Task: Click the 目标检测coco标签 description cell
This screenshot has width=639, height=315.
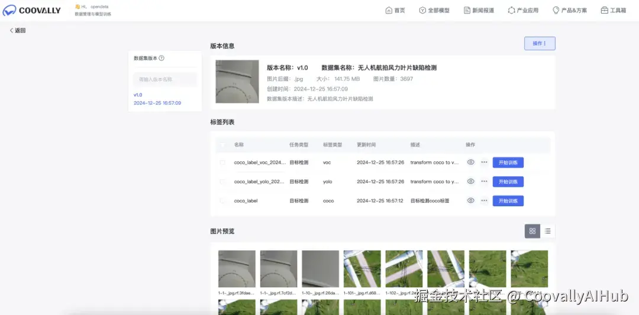Action: click(430, 200)
